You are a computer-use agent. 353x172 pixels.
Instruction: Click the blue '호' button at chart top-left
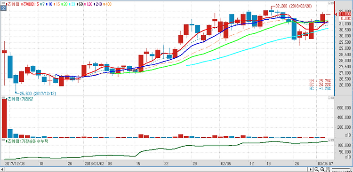(3, 8)
